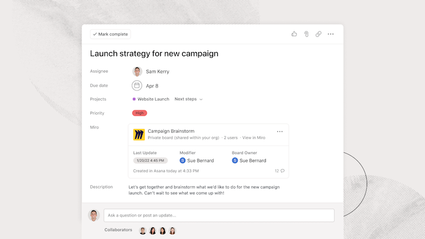425x239 pixels.
Task: Click the Modifier Sue Bernard entry
Action: [x=197, y=161]
